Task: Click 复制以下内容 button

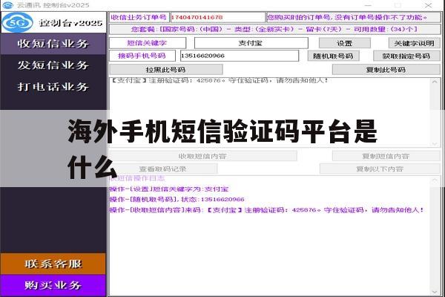Action: [380, 169]
